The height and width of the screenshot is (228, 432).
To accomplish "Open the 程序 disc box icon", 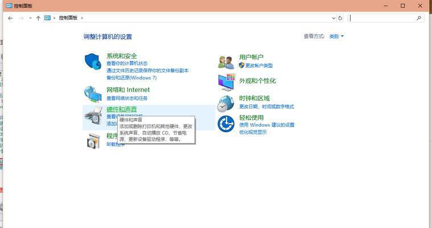I will tap(93, 141).
